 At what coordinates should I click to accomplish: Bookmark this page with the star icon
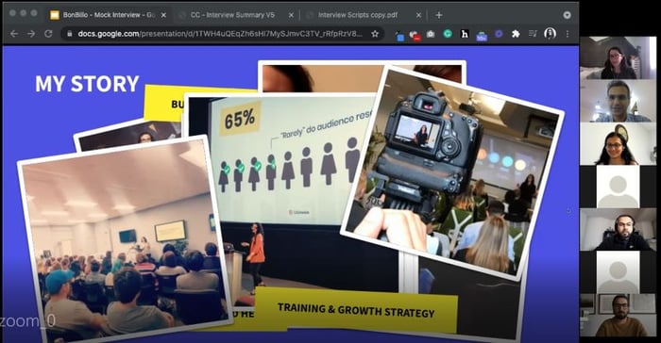tap(375, 34)
